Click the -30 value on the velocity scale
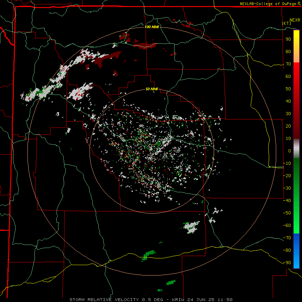Screen dimensions: 302x302 pyautogui.click(x=287, y=188)
